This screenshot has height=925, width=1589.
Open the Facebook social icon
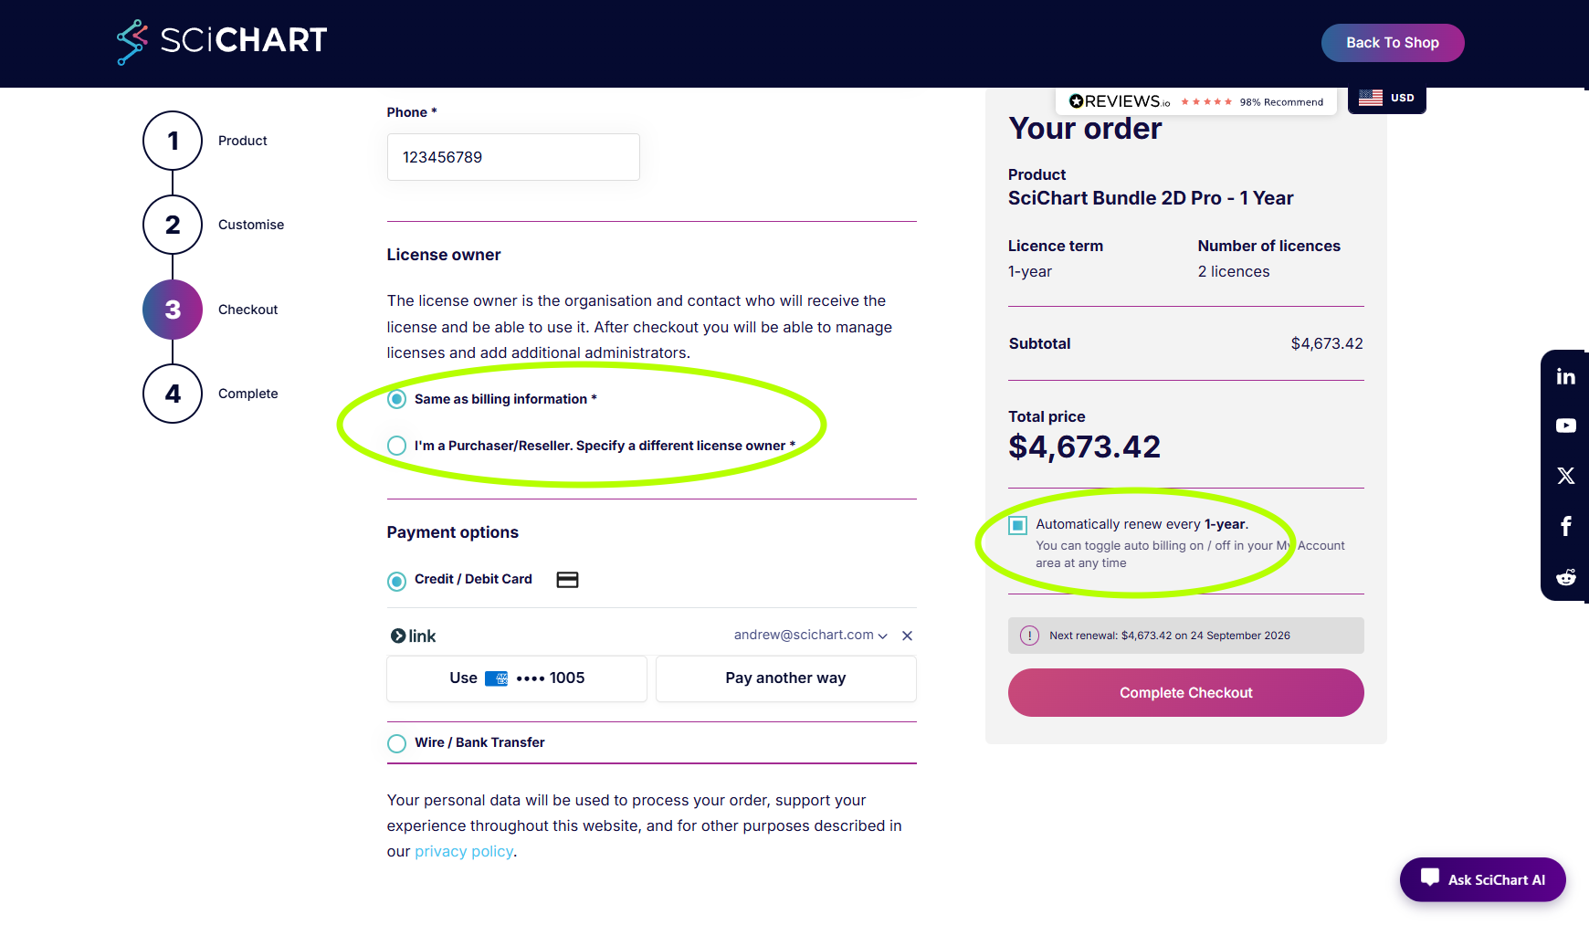(1565, 526)
